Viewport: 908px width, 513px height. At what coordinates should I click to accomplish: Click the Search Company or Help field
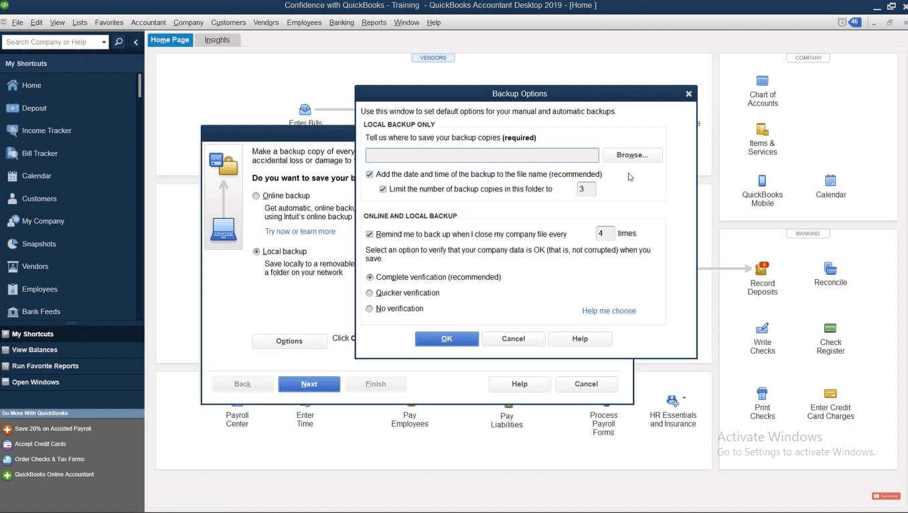pyautogui.click(x=51, y=42)
